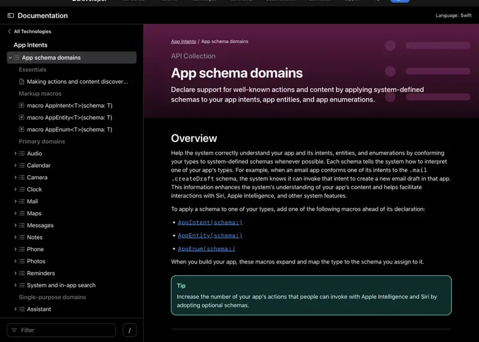479x342 pixels.
Task: Click the Maps collection list icon
Action: [22, 213]
